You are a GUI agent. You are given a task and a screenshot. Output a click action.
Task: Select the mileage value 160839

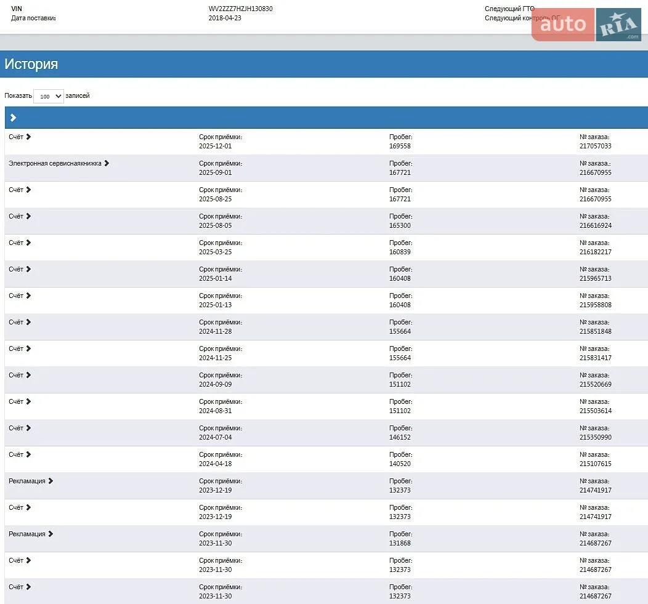coord(400,252)
